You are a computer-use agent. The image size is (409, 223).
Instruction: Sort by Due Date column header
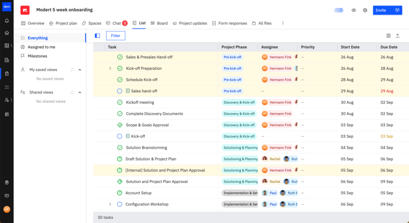389,47
